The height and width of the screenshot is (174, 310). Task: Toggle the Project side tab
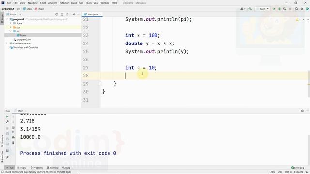pos(2,18)
